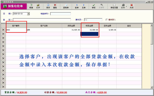Approve the document with 审核 icon
This screenshot has width=154, height=96.
[94, 6]
